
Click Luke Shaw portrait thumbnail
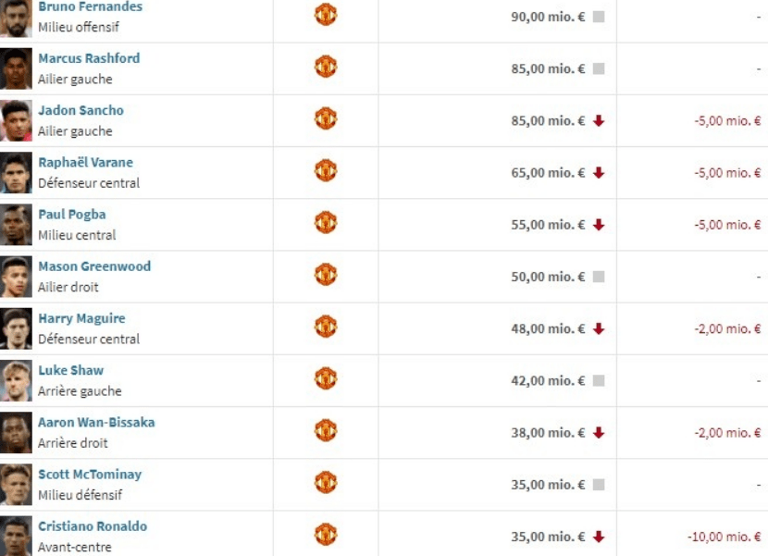(x=16, y=380)
